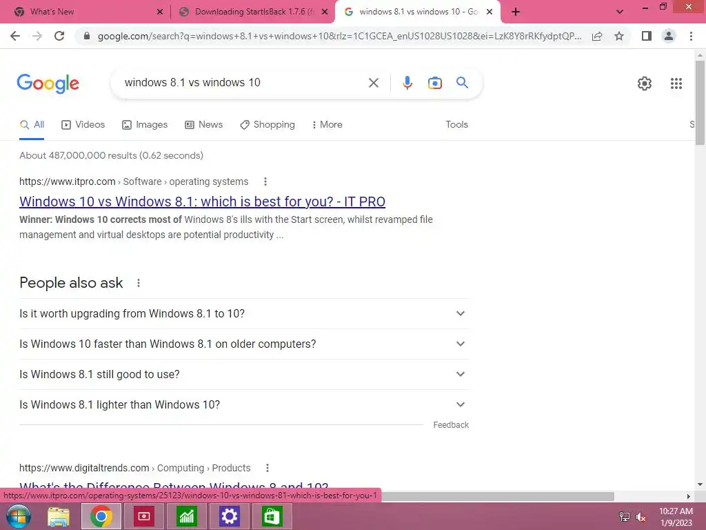Open PC settings gear in taskbar
Screen dimensions: 706x530
(229, 516)
